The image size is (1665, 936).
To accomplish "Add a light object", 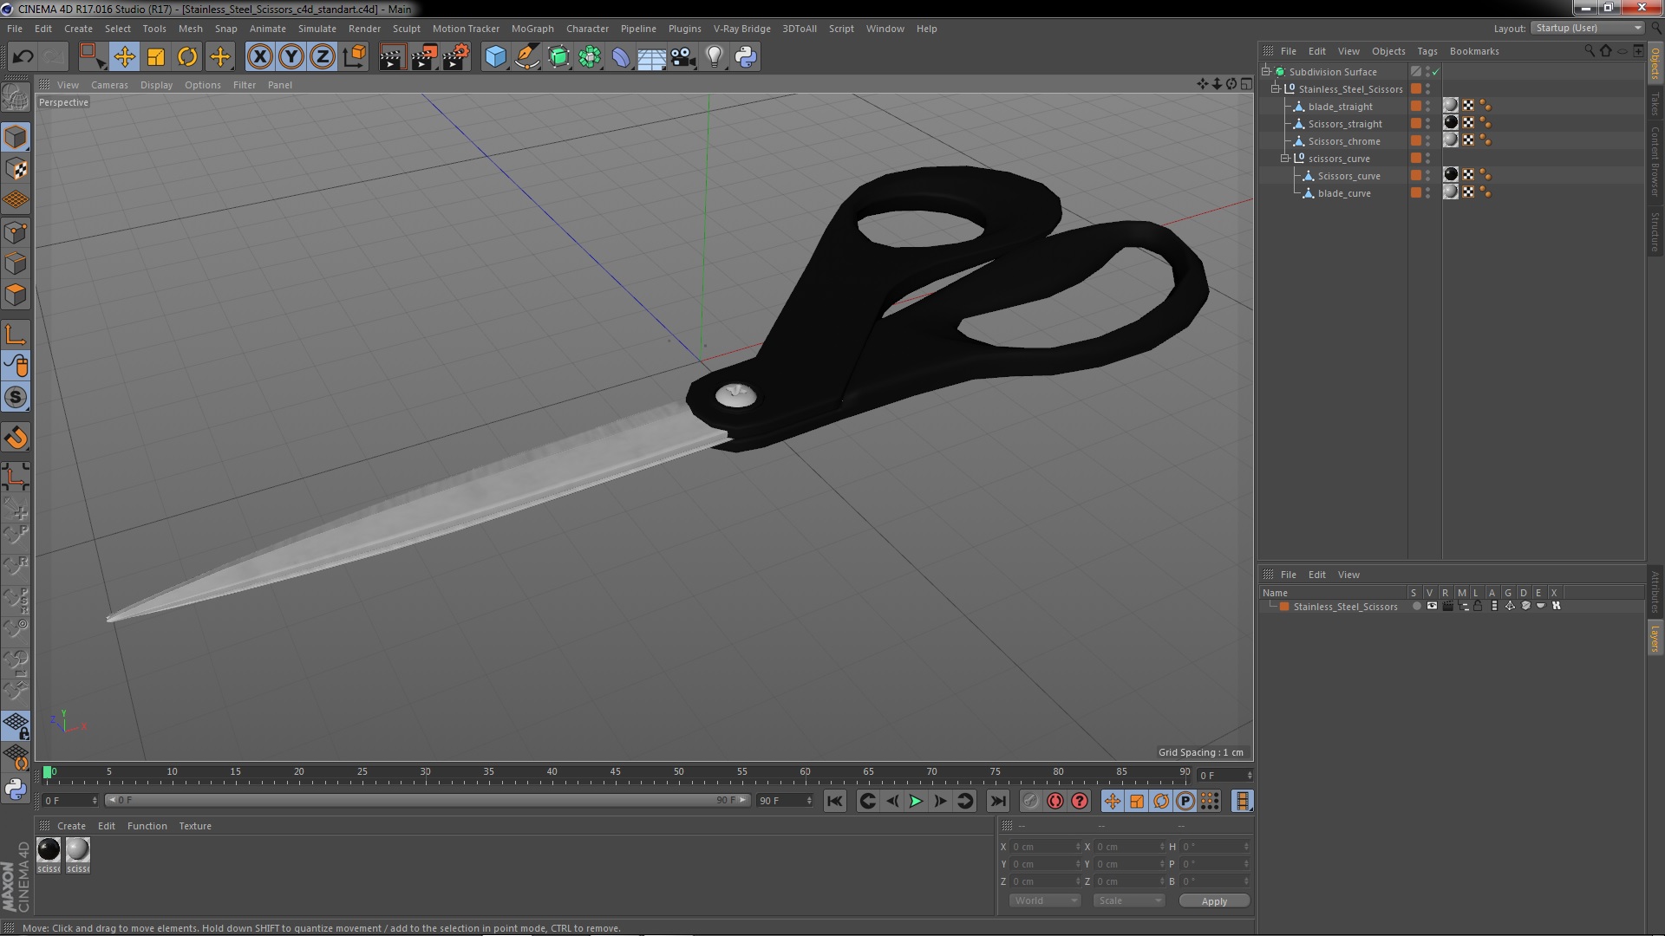I will point(714,57).
